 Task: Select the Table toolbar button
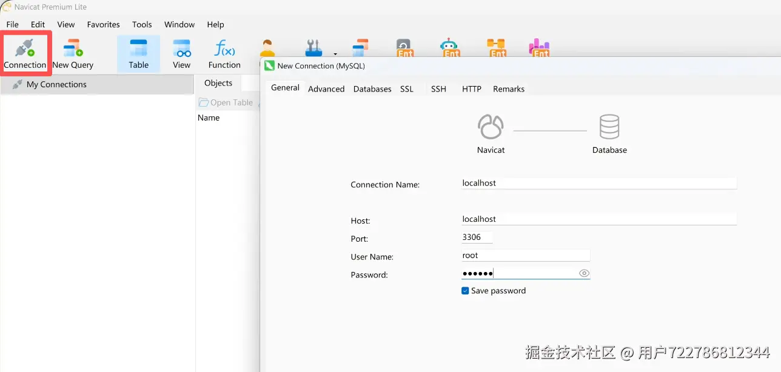click(138, 53)
